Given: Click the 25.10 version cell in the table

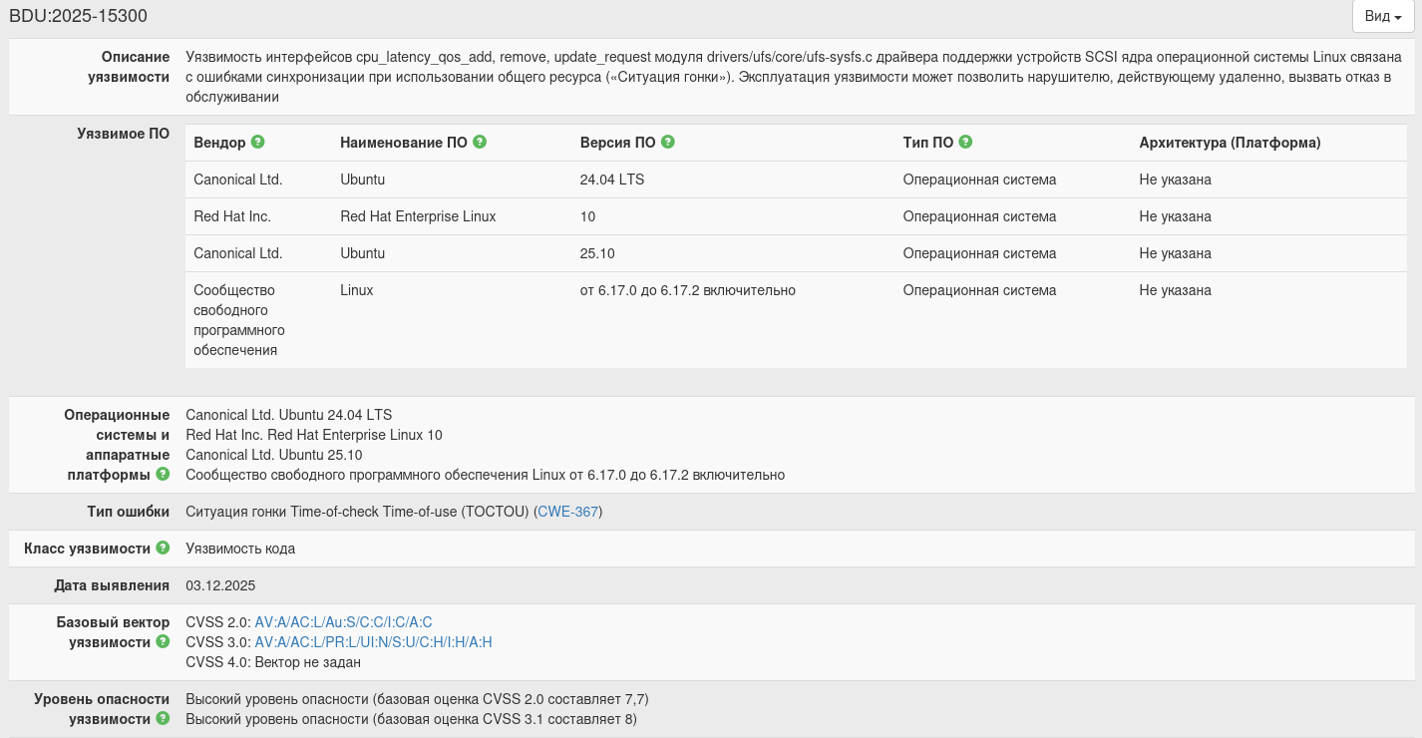Looking at the screenshot, I should pos(596,253).
